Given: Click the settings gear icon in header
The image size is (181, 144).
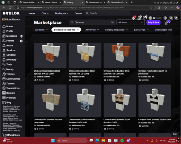Looking at the screenshot, I should point(165,18).
